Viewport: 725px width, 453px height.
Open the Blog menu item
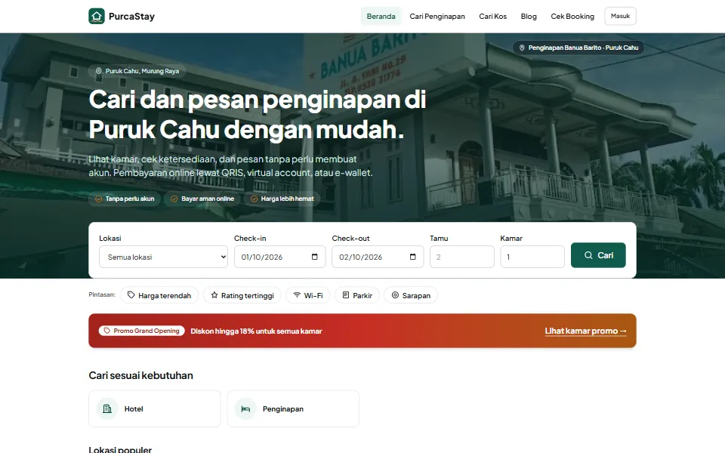click(x=529, y=16)
